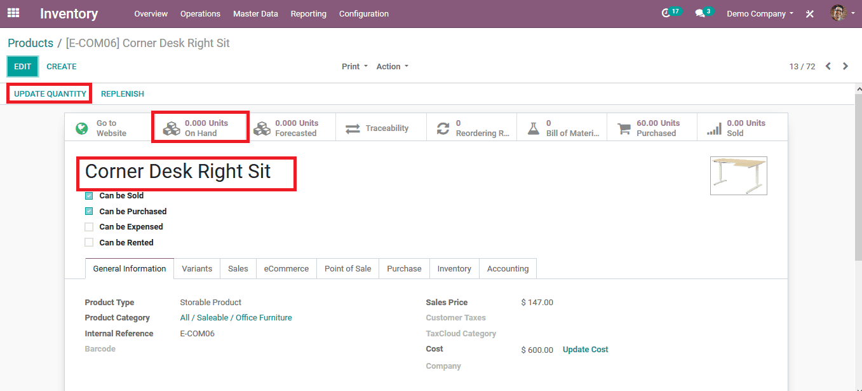Enable the Can be Rented checkbox
Viewport: 862px width, 391px height.
(89, 242)
